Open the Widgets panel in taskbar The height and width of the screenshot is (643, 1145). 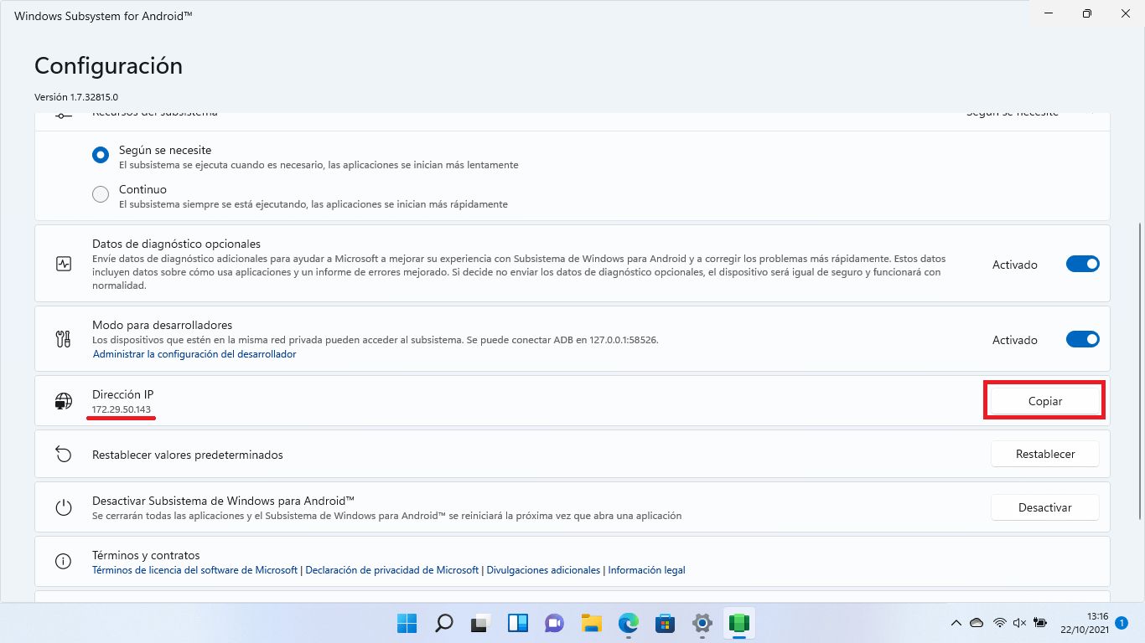pyautogui.click(x=517, y=623)
